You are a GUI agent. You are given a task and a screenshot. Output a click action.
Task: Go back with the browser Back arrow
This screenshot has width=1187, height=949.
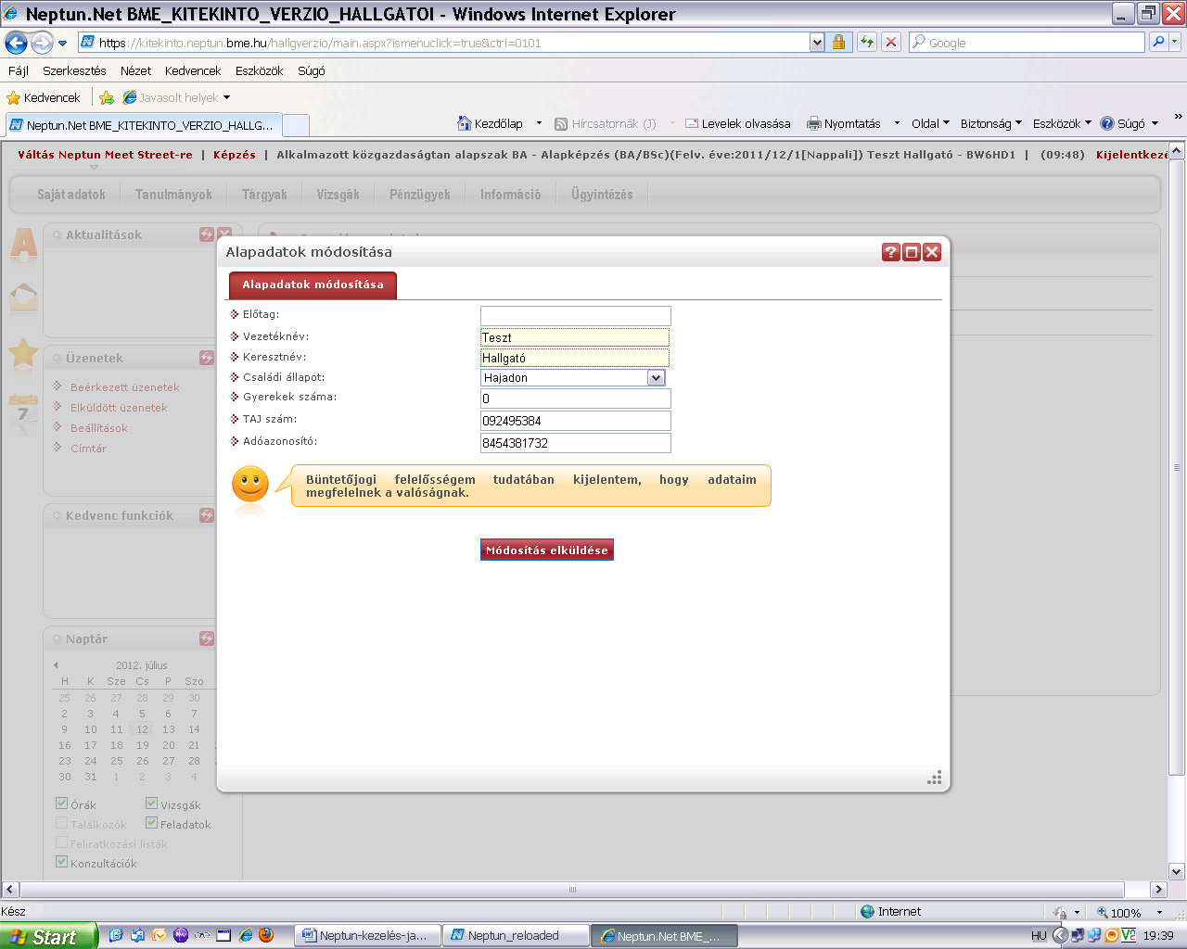(x=16, y=43)
